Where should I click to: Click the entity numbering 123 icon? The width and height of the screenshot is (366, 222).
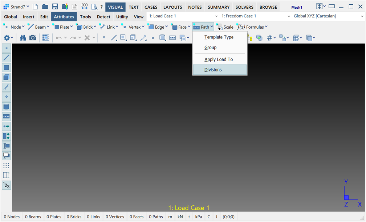7,185
